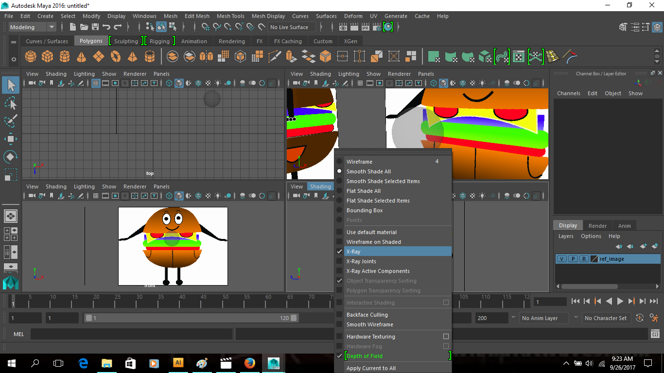Add a polygon torus from the shelf

(116, 57)
